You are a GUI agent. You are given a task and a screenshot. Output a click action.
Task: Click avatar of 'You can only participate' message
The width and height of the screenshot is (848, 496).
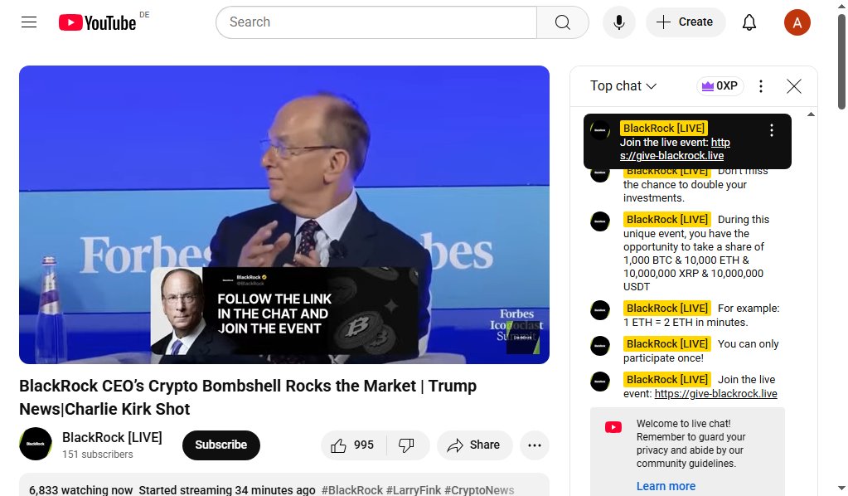(600, 346)
